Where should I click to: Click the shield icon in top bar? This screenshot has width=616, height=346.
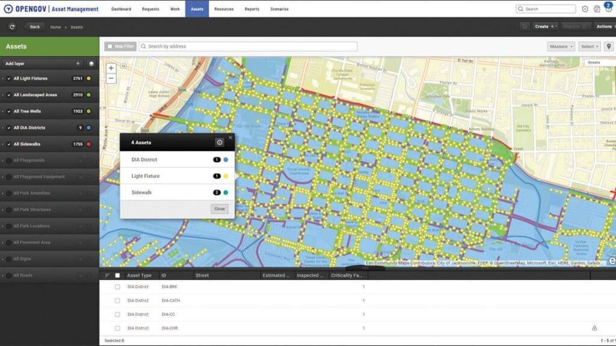585,8
